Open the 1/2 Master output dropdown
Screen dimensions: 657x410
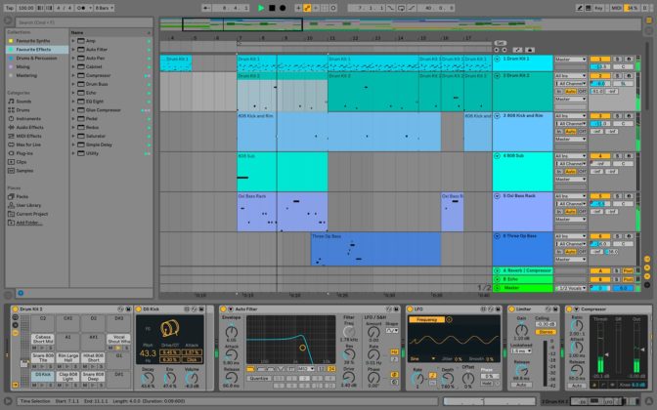[x=571, y=288]
